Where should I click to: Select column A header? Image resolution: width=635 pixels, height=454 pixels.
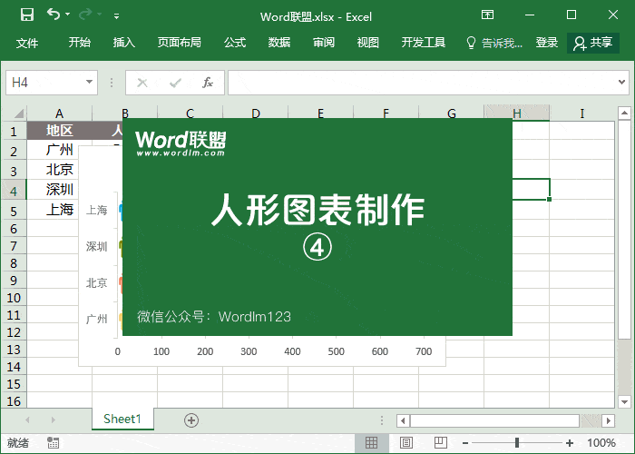(x=60, y=113)
